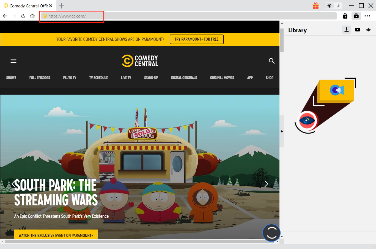
Task: Open the Library panel using the video-box icon
Action: [356, 16]
